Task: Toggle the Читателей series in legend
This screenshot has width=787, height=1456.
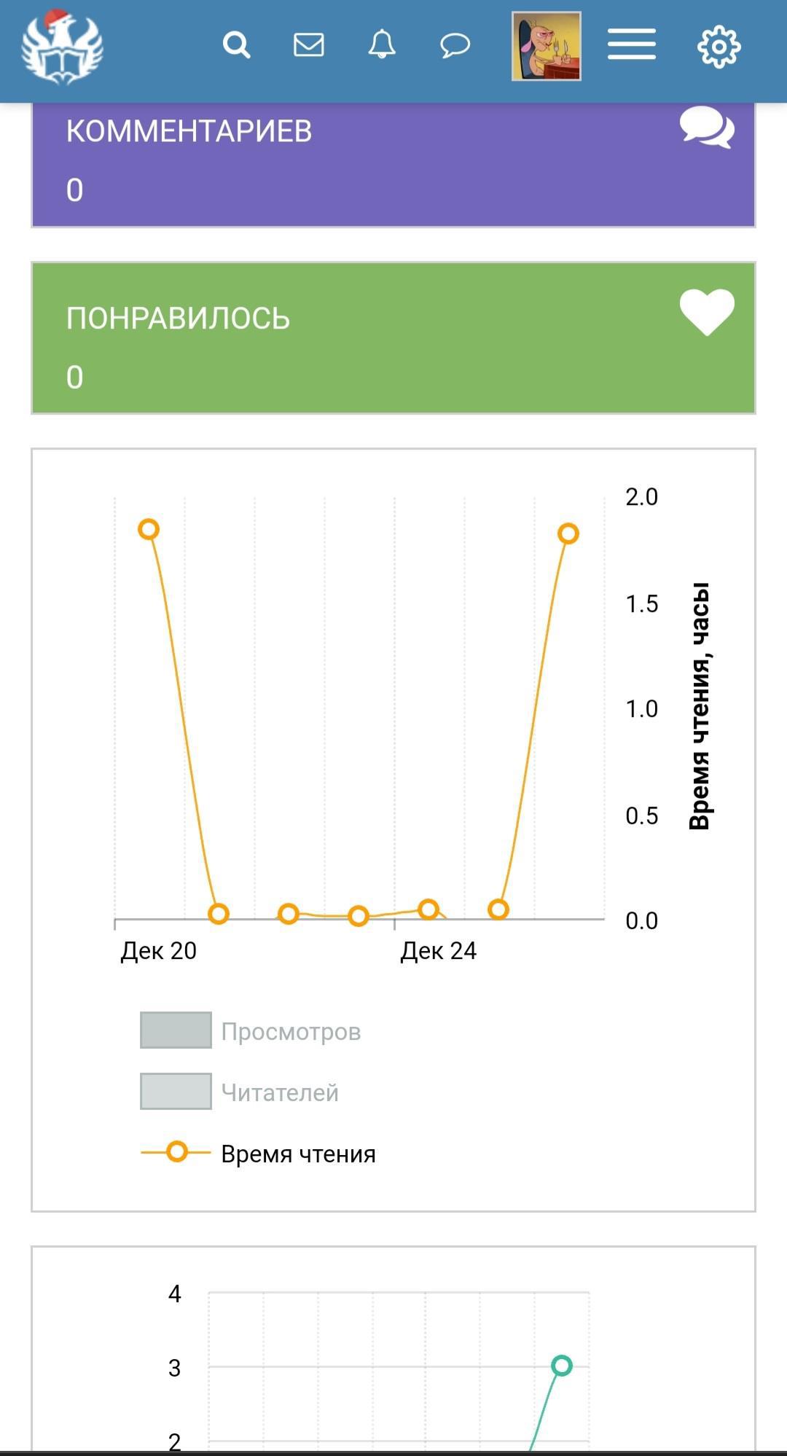Action: (280, 1093)
